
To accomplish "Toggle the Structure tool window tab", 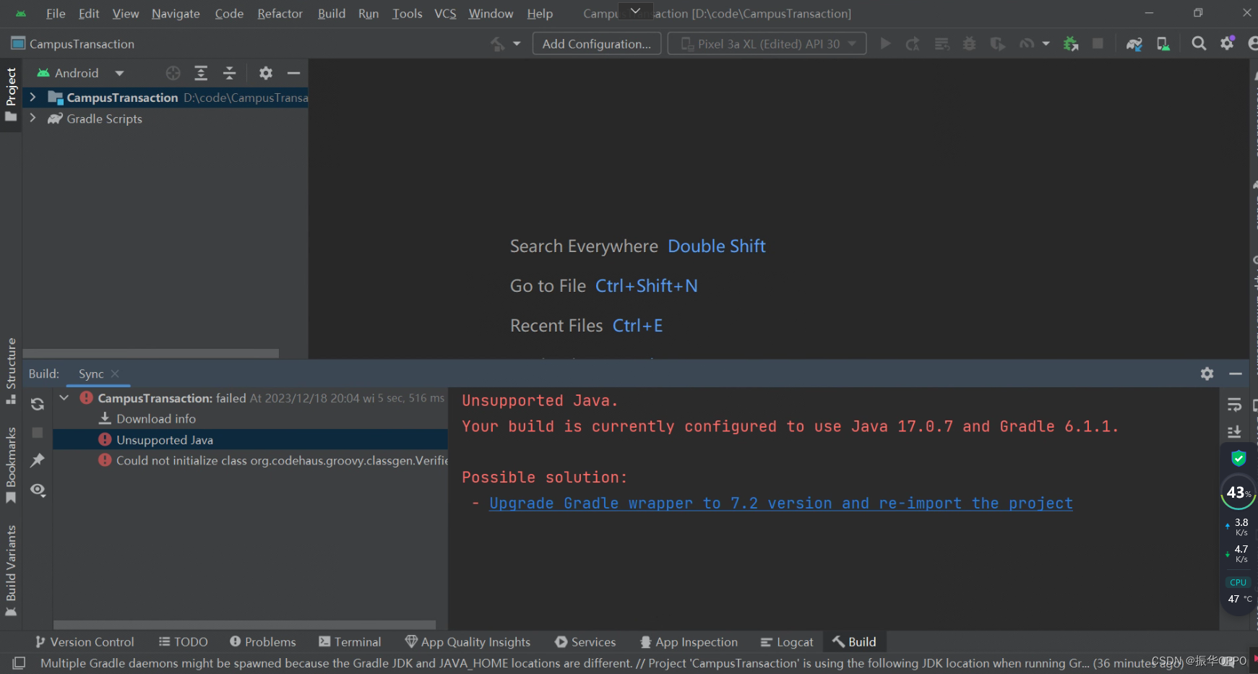I will click(11, 371).
